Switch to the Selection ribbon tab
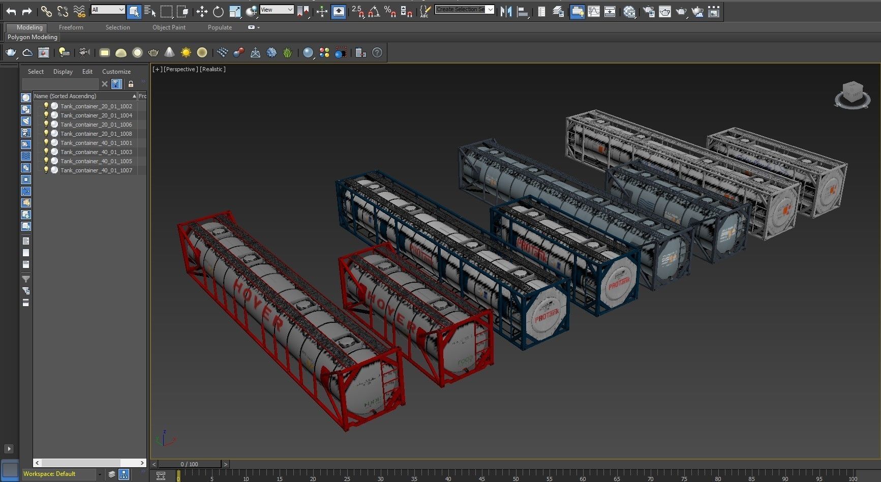Screen dimensions: 881x482 coord(118,27)
